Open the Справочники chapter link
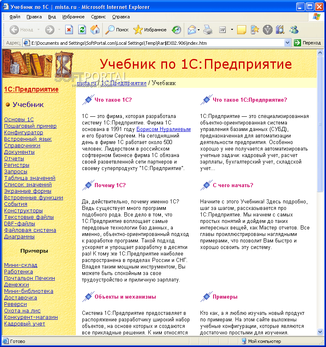The image size is (326, 347). [x=22, y=145]
